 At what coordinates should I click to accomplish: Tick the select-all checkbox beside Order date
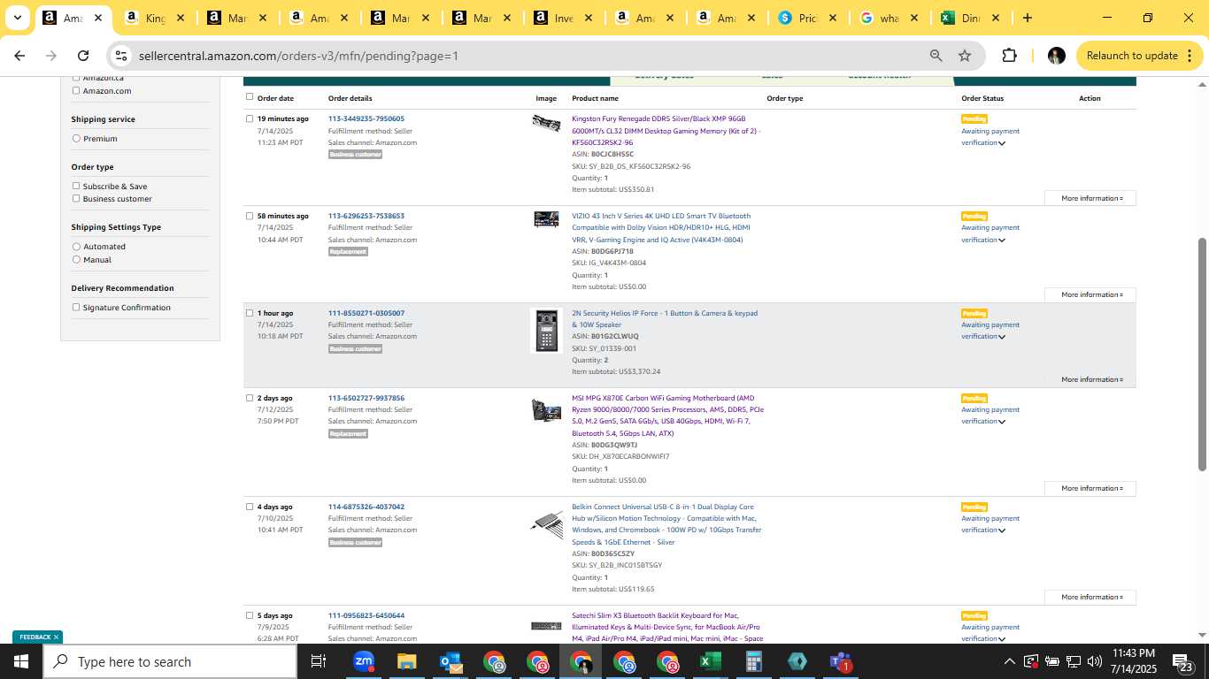(x=250, y=97)
